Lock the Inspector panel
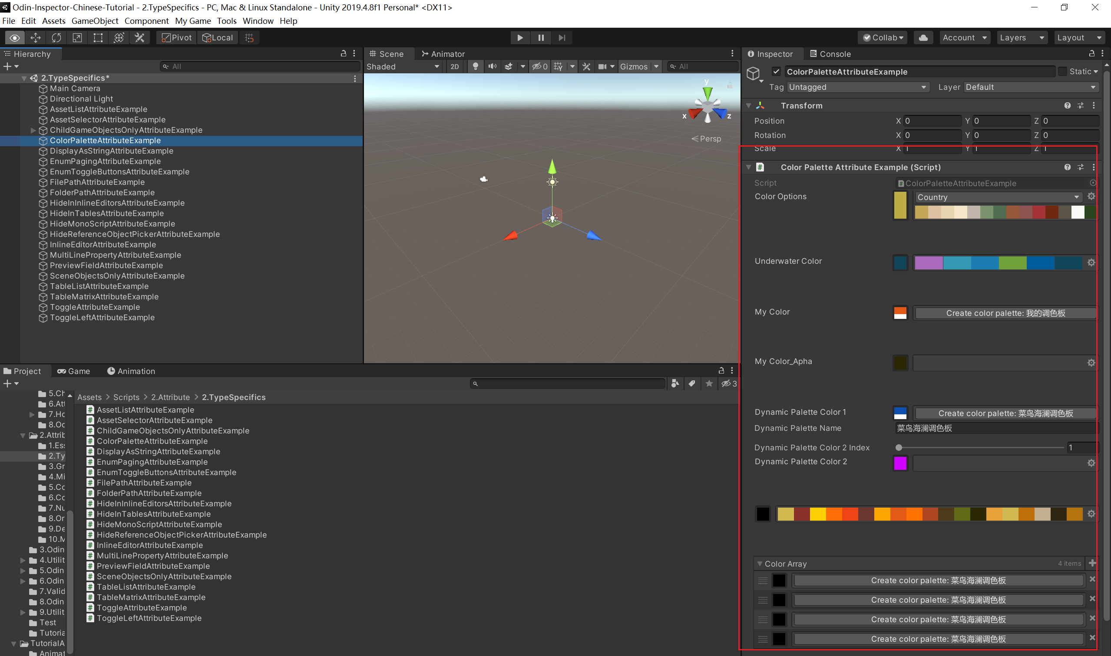Screen dimensions: 1111x656 pos(1091,53)
